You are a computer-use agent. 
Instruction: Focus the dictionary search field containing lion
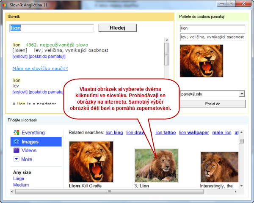coord(52,28)
